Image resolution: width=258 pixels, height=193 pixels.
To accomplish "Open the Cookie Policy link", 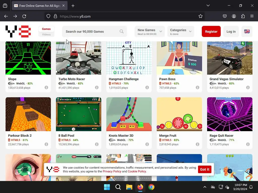I will [x=137, y=171].
